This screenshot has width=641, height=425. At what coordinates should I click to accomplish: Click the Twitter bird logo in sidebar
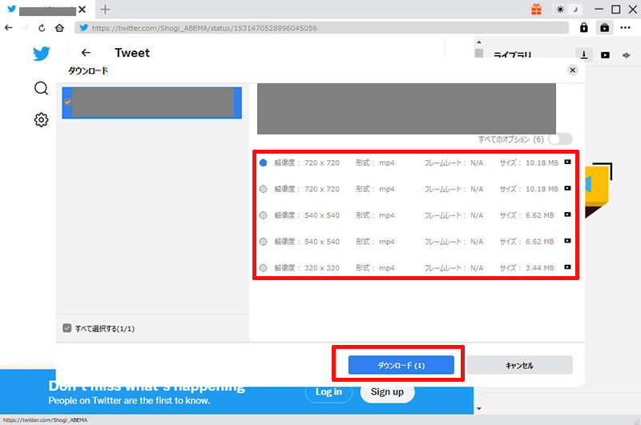(x=41, y=54)
